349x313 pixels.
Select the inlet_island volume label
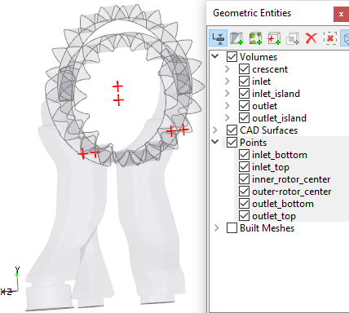[276, 94]
